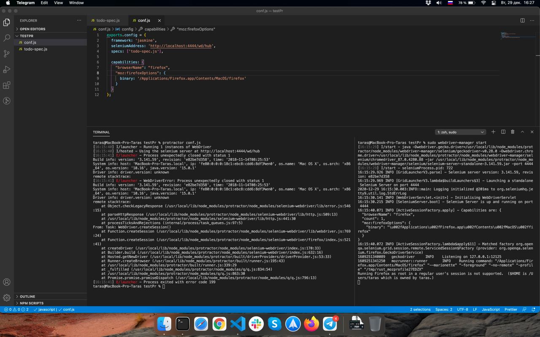Expand the Outline section
The image size is (540, 337).
[51, 297]
